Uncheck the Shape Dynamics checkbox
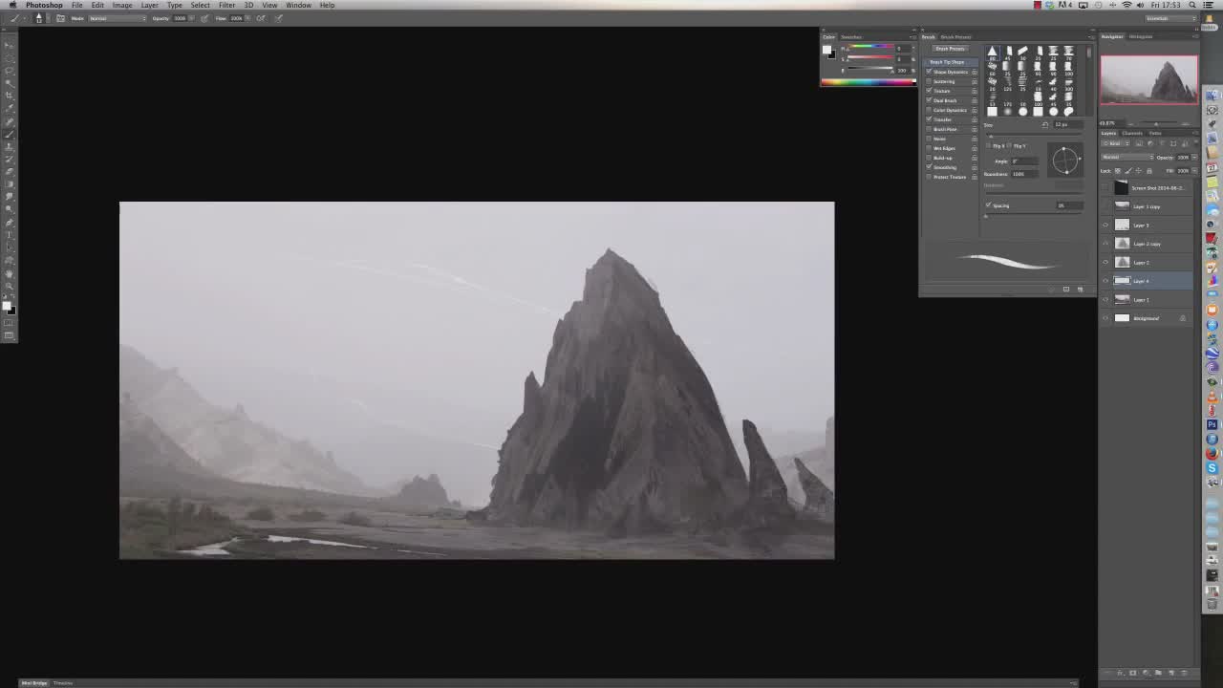 point(929,72)
